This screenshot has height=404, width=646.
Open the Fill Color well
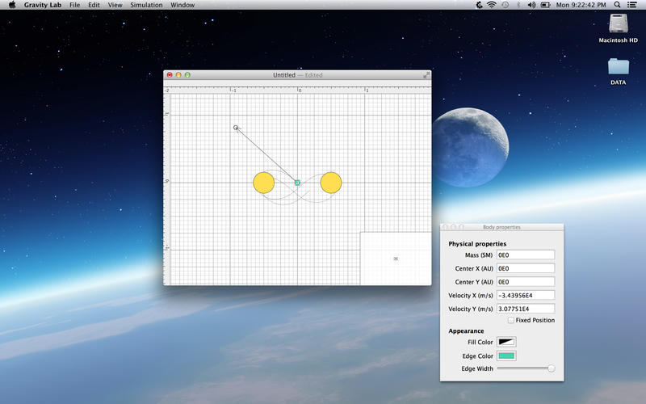pos(506,343)
